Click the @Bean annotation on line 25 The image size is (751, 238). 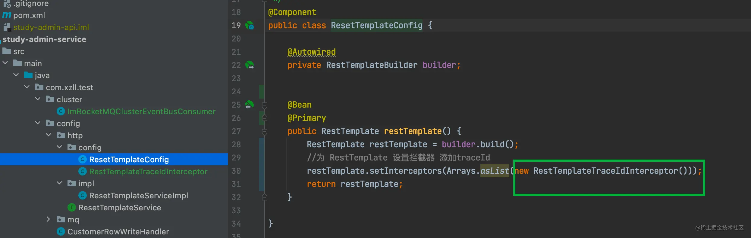299,105
